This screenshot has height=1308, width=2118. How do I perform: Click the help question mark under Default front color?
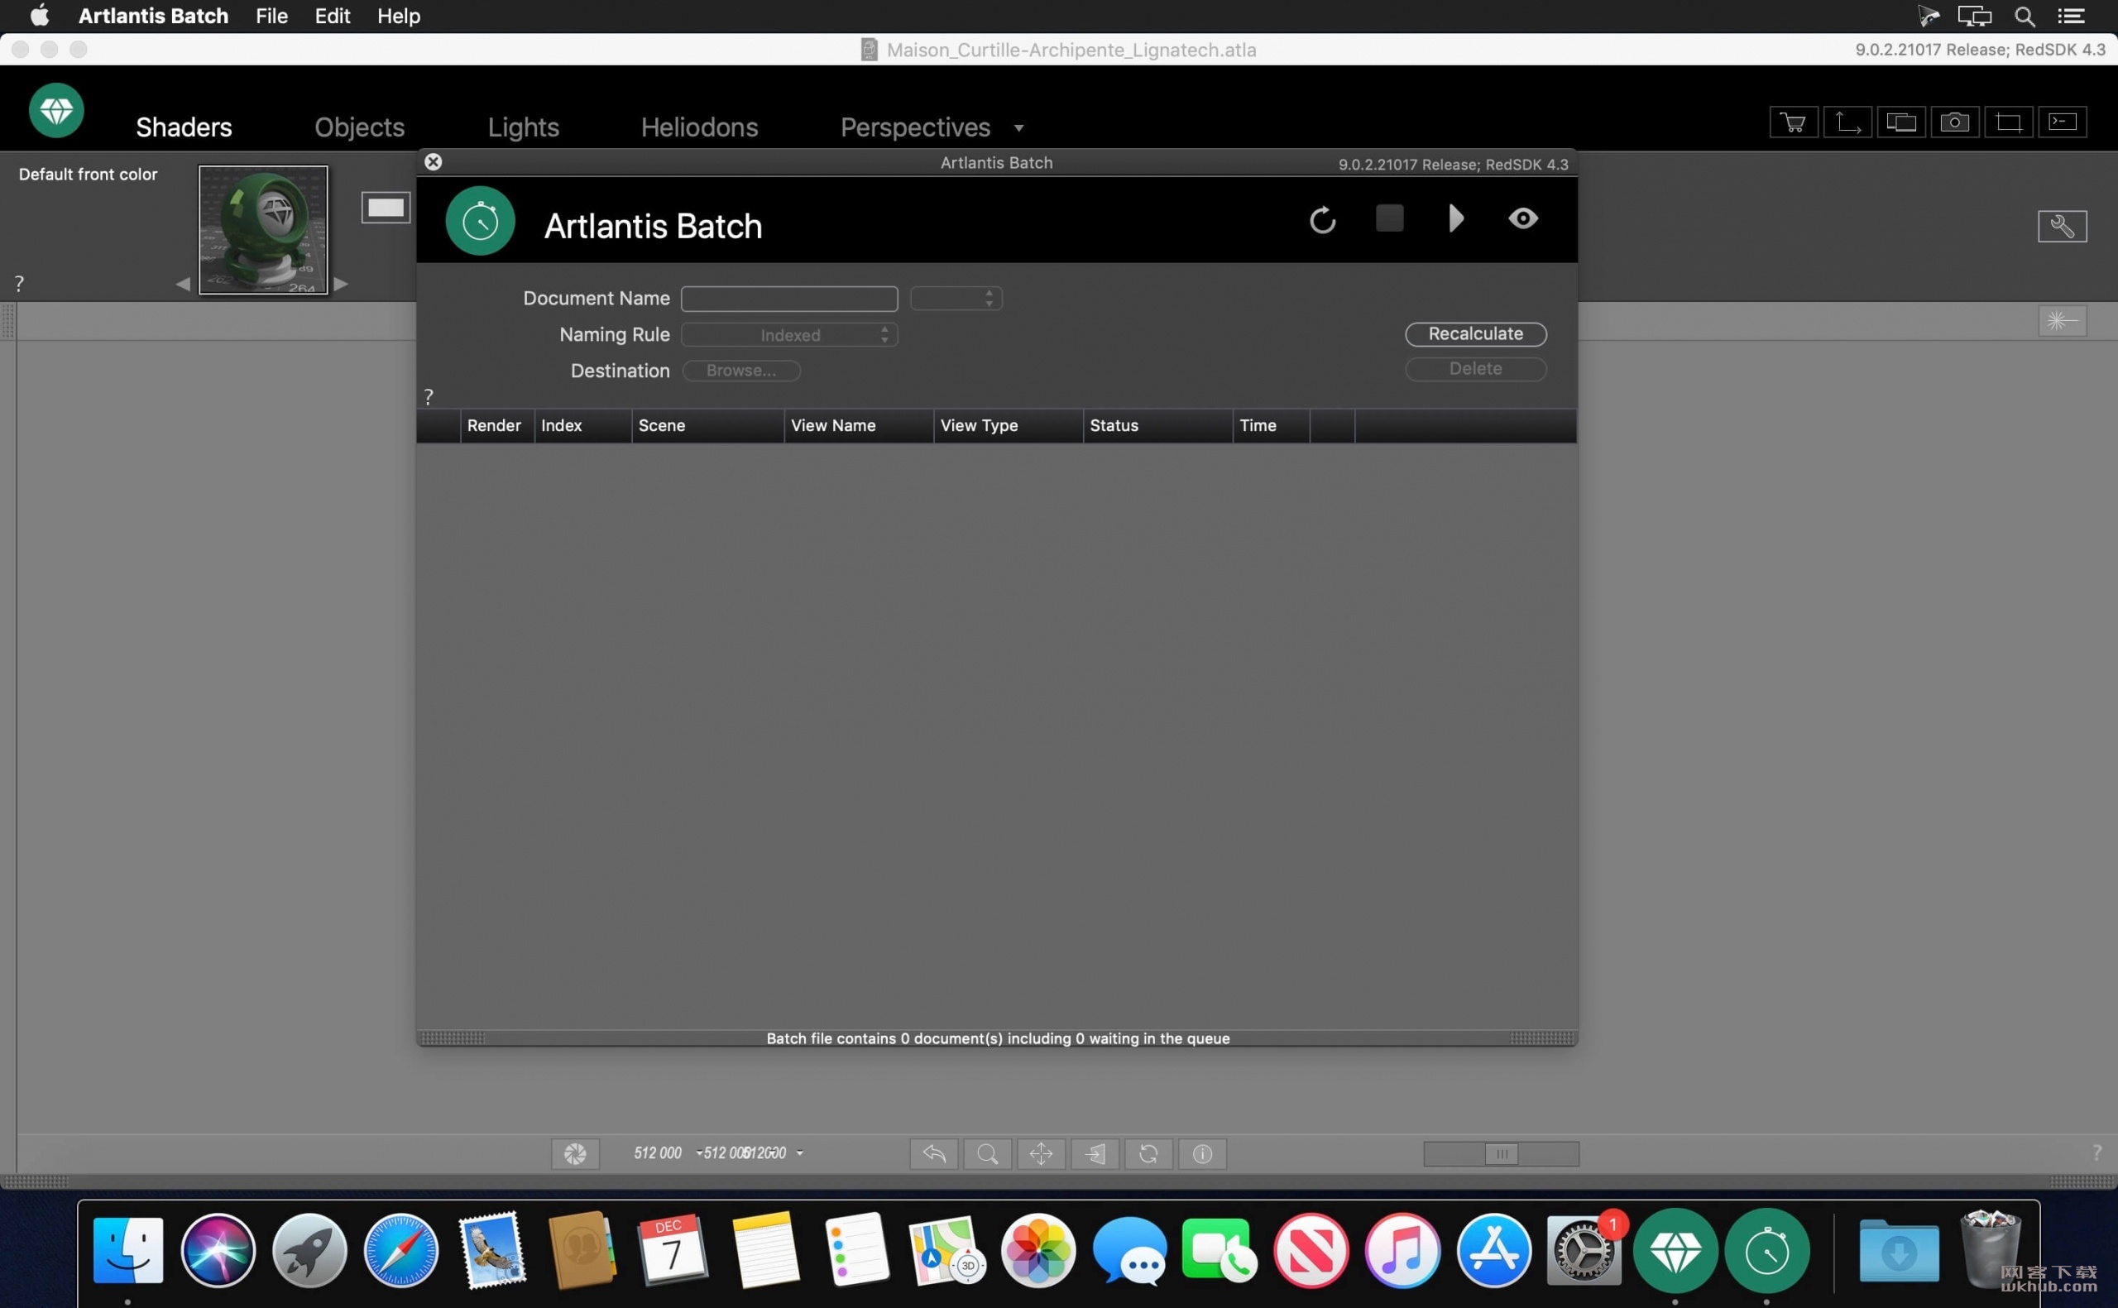click(x=19, y=283)
